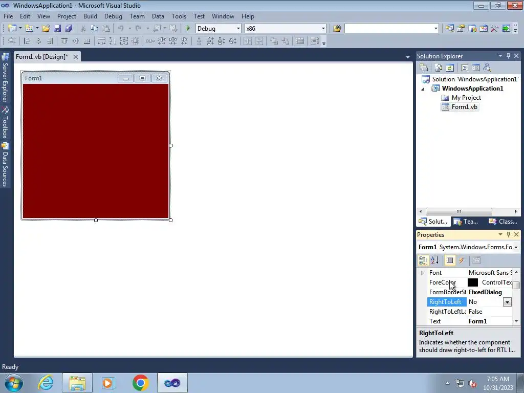
Task: Click the Align Tops layout icon
Action: (64, 41)
